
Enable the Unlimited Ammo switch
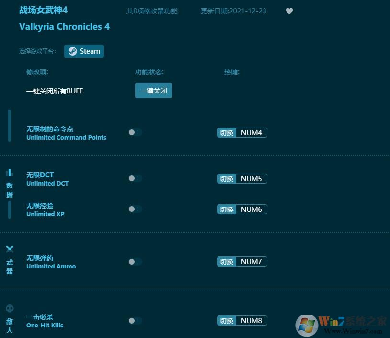[135, 262]
